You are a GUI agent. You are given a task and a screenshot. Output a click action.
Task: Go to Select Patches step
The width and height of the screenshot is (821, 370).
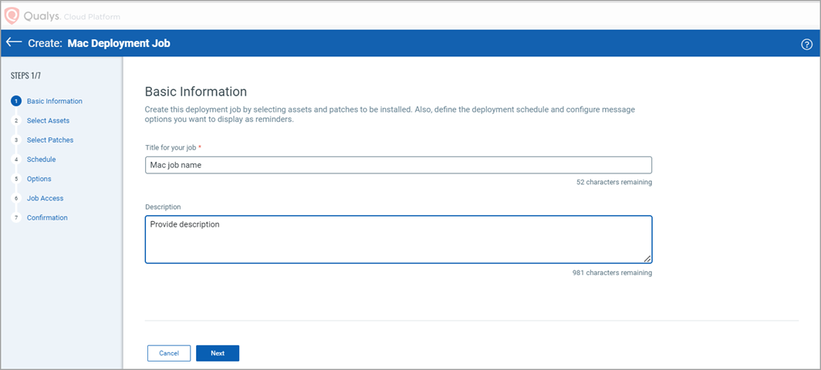50,140
